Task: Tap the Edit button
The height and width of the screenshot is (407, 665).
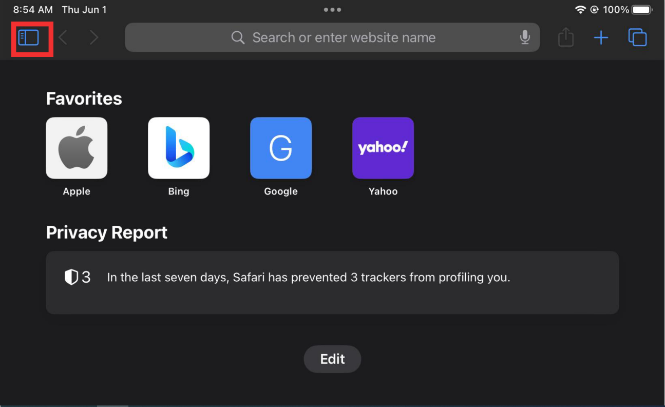Action: 332,359
